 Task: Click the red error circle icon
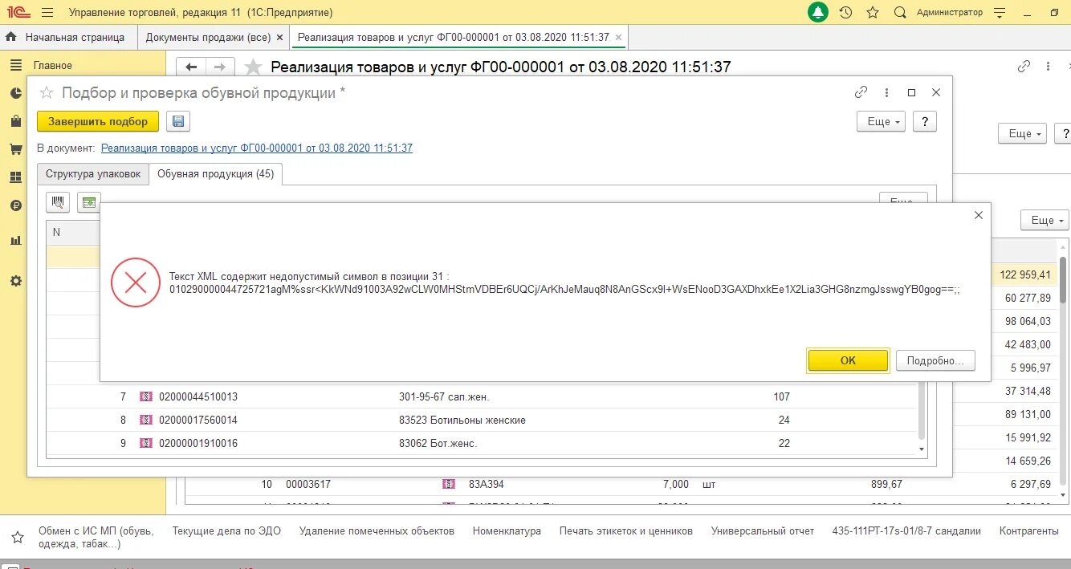click(x=135, y=282)
